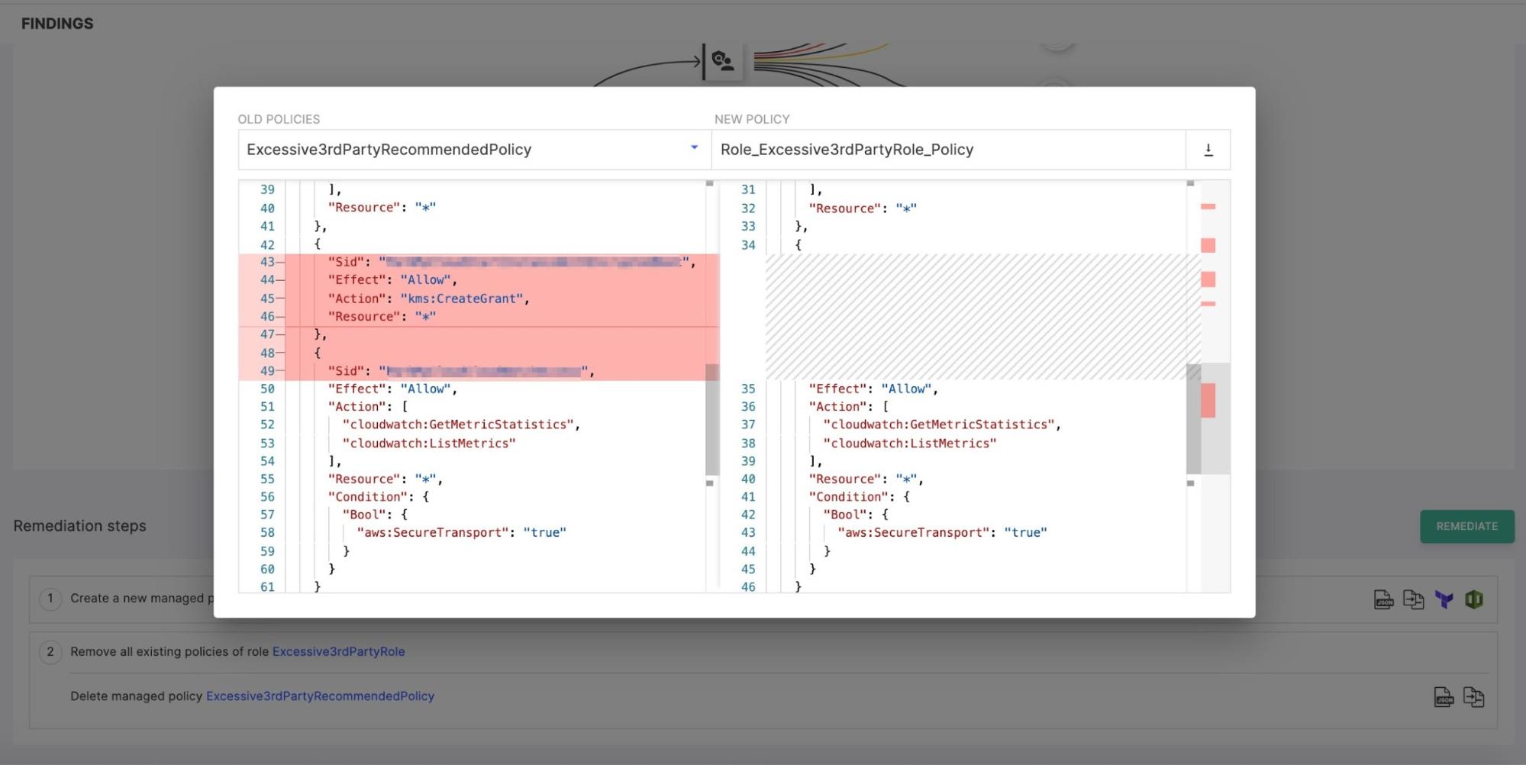
Task: Click the JSON file icon for step 1
Action: click(1383, 599)
